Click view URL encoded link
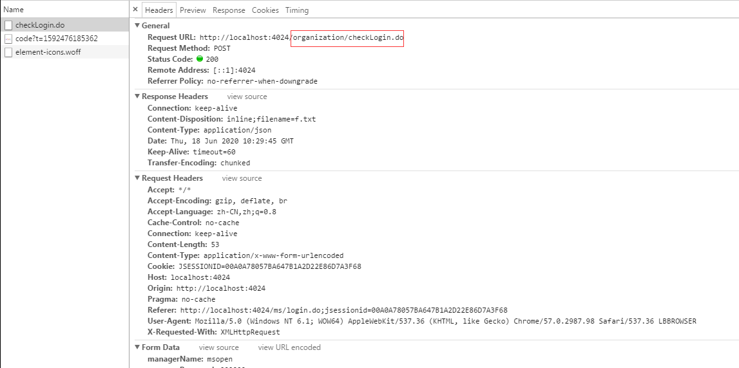The width and height of the screenshot is (739, 368). (289, 347)
